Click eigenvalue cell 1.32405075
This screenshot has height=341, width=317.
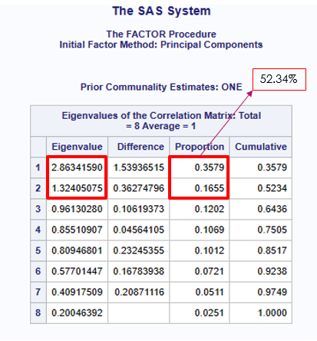(77, 188)
